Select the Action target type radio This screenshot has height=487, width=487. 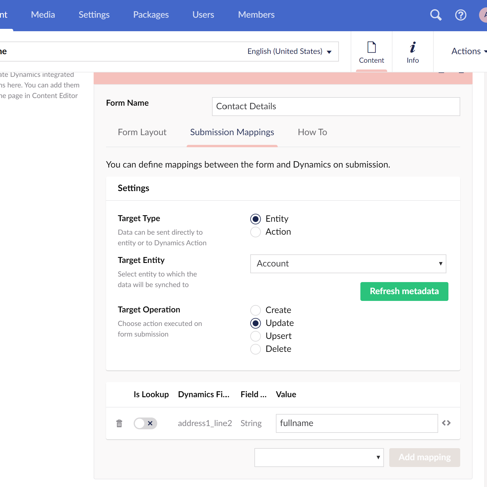(256, 232)
